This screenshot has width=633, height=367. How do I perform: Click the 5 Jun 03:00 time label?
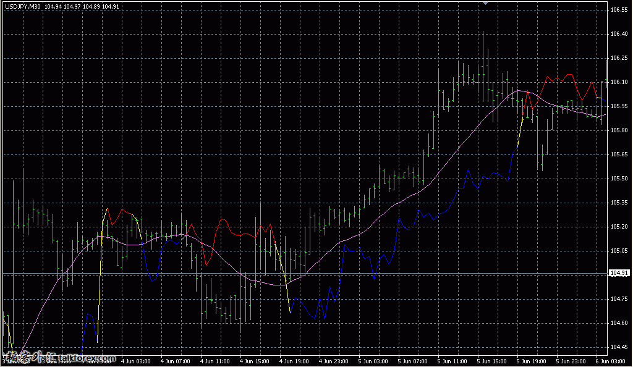click(x=373, y=361)
